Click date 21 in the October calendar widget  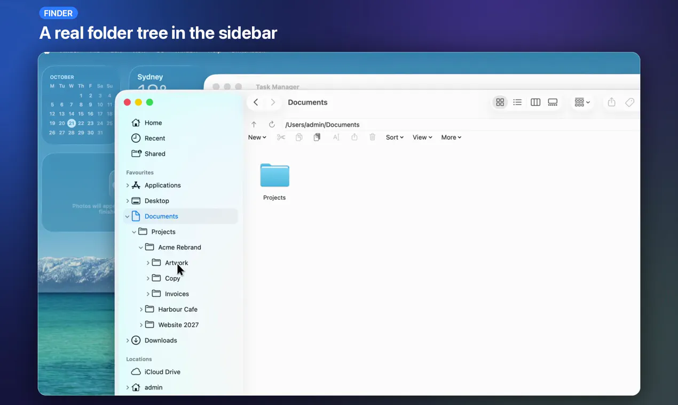tap(72, 123)
